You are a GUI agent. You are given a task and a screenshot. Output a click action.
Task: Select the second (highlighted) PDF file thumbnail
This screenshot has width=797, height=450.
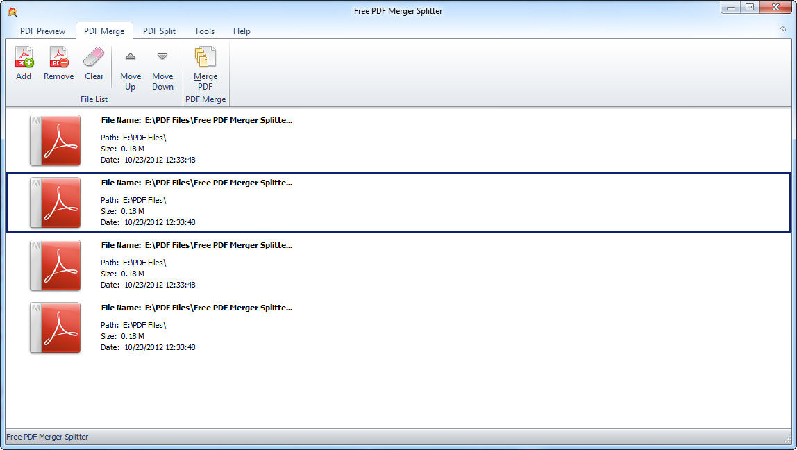pyautogui.click(x=55, y=202)
